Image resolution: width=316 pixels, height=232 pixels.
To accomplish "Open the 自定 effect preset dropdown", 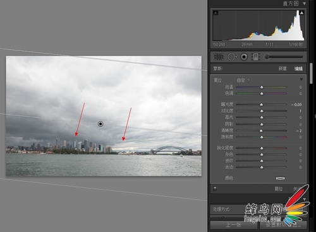I will [243, 80].
